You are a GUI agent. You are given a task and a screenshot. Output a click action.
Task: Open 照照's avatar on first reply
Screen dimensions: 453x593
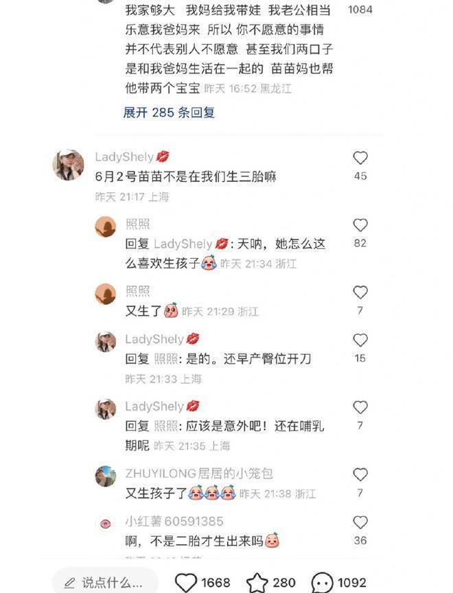point(106,227)
